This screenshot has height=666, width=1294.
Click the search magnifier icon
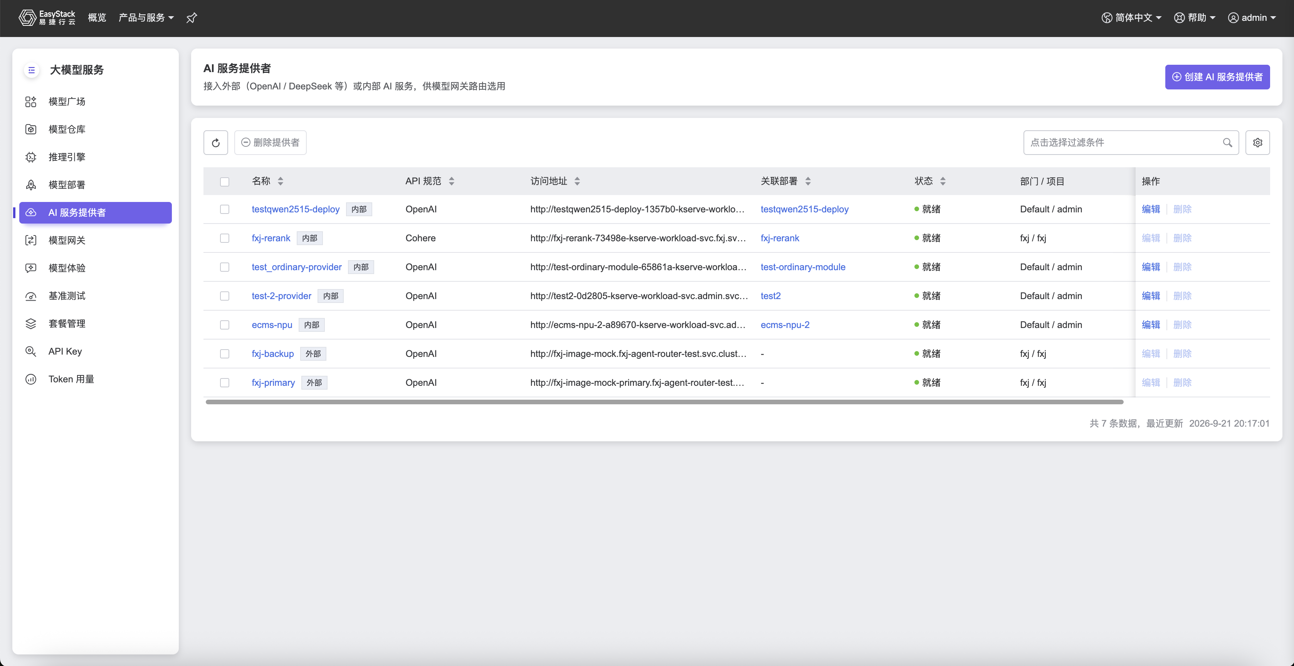(x=1227, y=143)
